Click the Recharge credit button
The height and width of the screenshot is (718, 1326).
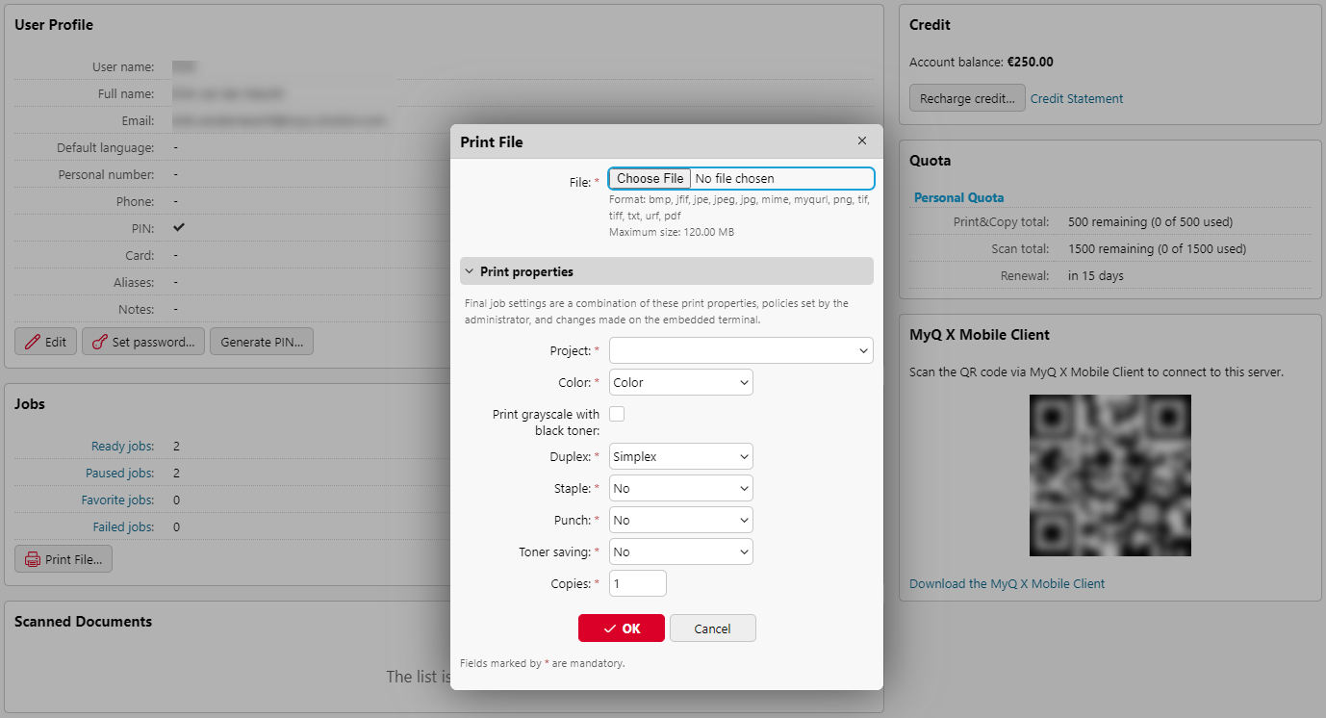(x=967, y=97)
